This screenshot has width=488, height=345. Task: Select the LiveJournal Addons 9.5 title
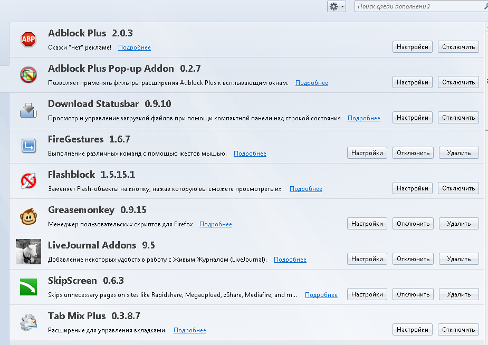pyautogui.click(x=101, y=245)
